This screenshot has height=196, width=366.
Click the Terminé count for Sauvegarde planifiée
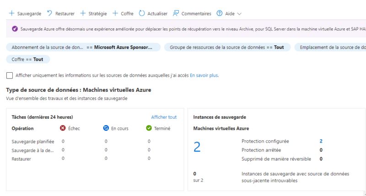(x=149, y=141)
